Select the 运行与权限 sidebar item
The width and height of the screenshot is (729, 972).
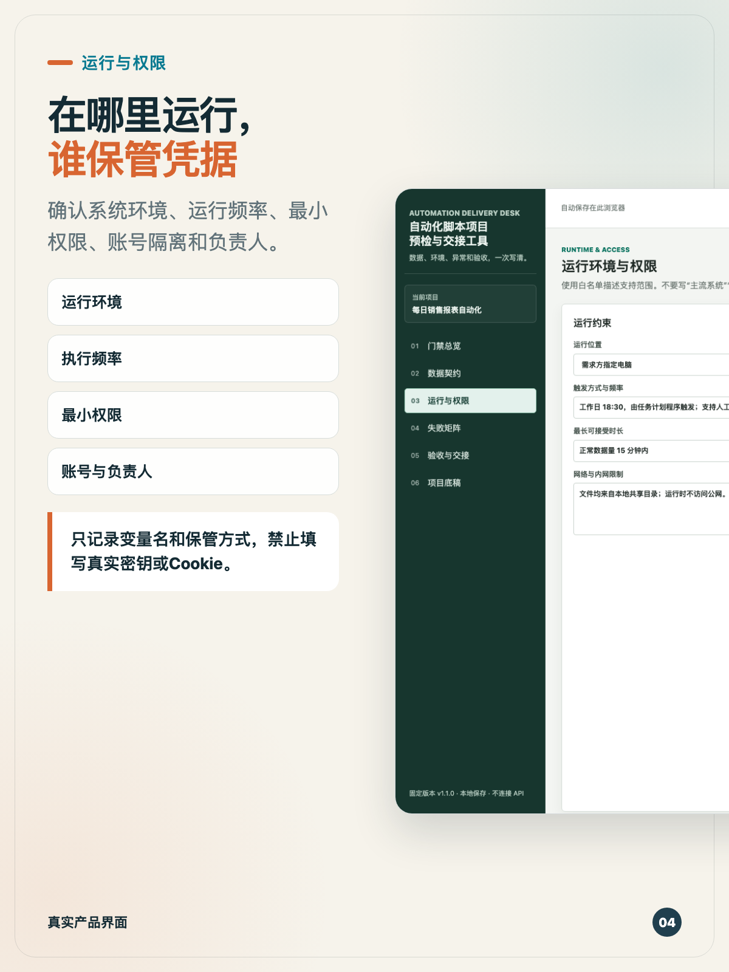point(470,400)
